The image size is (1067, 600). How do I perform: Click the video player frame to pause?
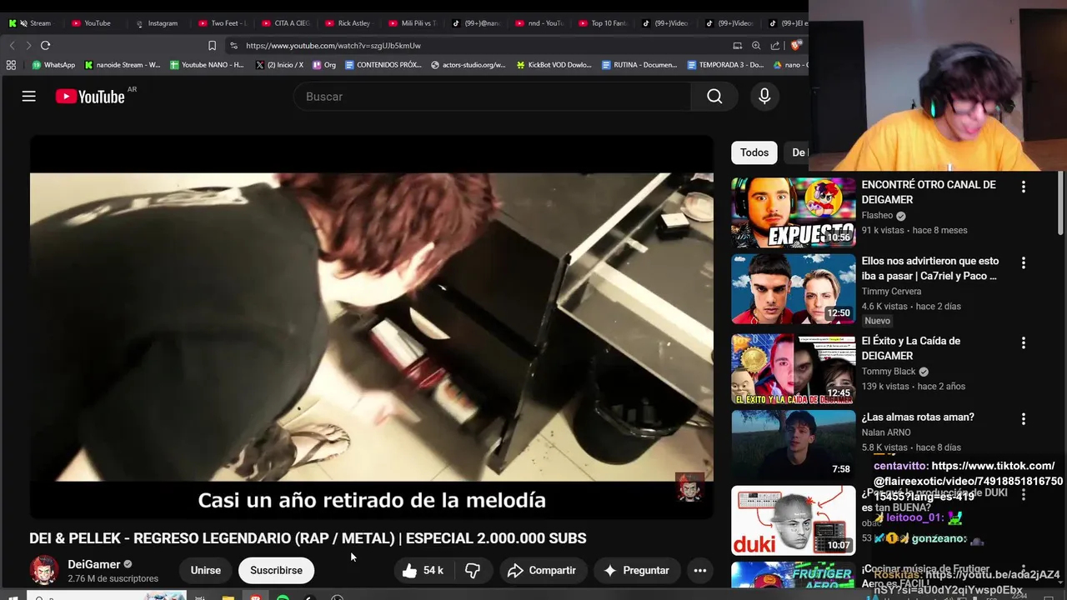372,327
